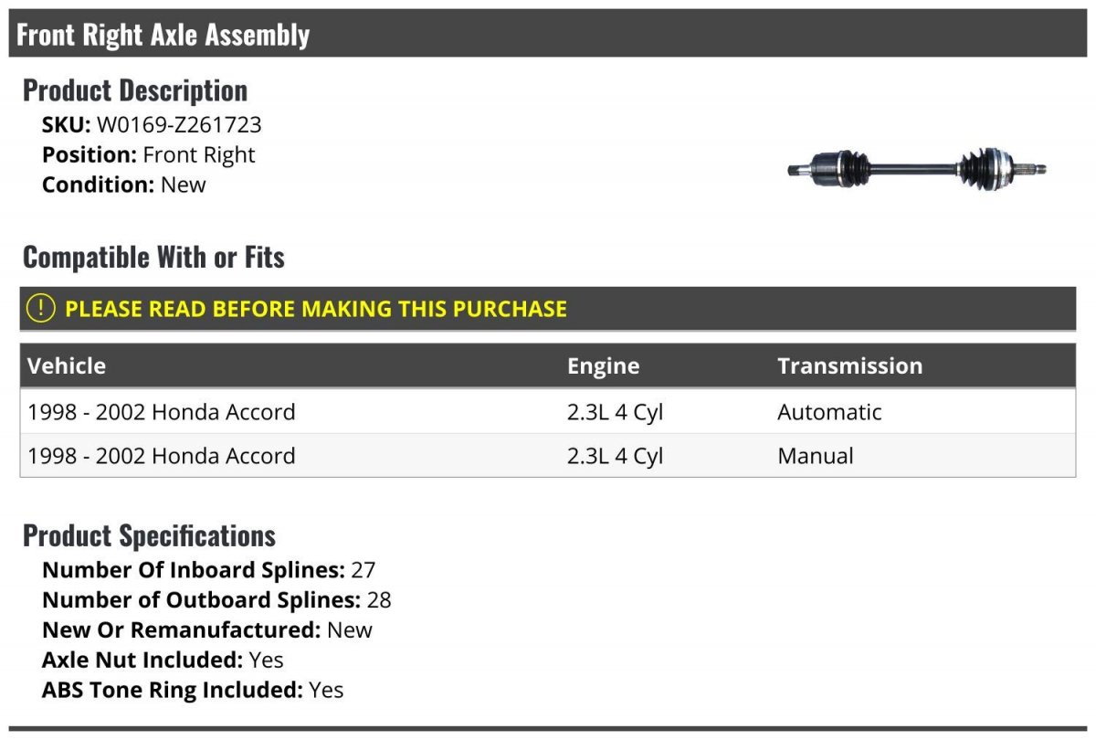The image size is (1096, 740).
Task: Select the Front Right Axle Assembly title
Action: (163, 35)
